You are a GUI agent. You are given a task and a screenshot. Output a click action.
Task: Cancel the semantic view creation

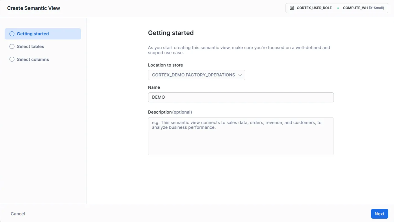[x=18, y=214]
